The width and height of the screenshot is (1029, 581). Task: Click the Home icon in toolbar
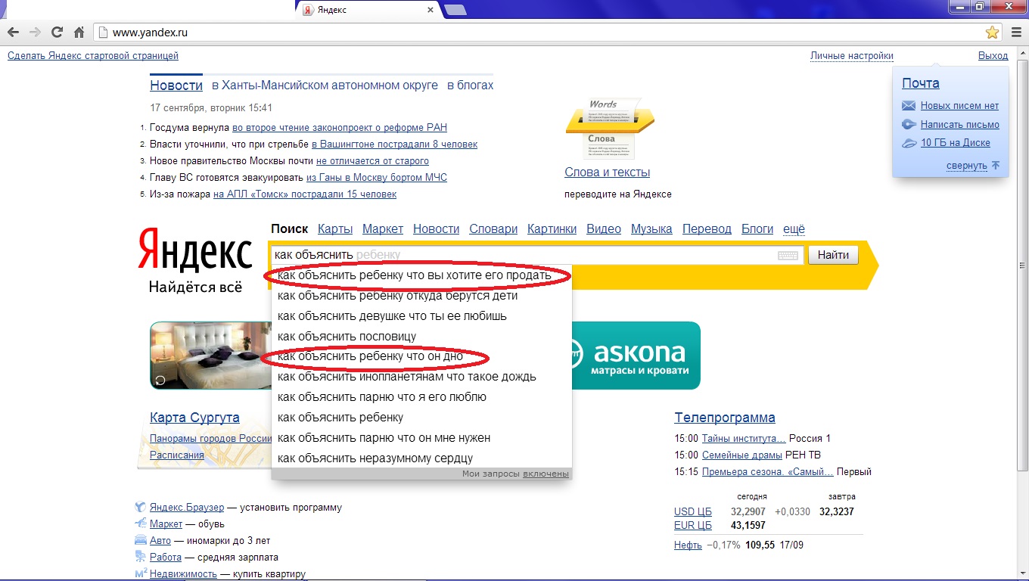(x=79, y=33)
